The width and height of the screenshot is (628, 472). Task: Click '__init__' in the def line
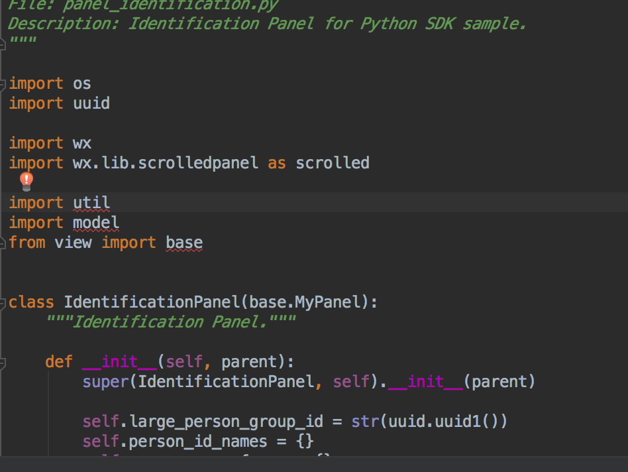(x=119, y=362)
